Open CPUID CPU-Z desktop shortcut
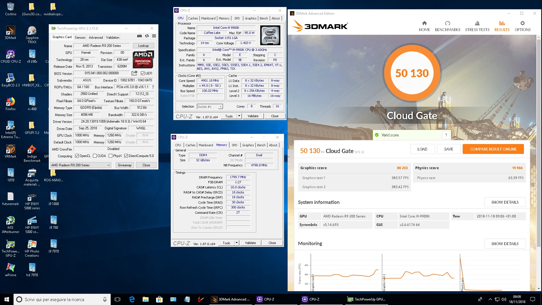 (10, 56)
